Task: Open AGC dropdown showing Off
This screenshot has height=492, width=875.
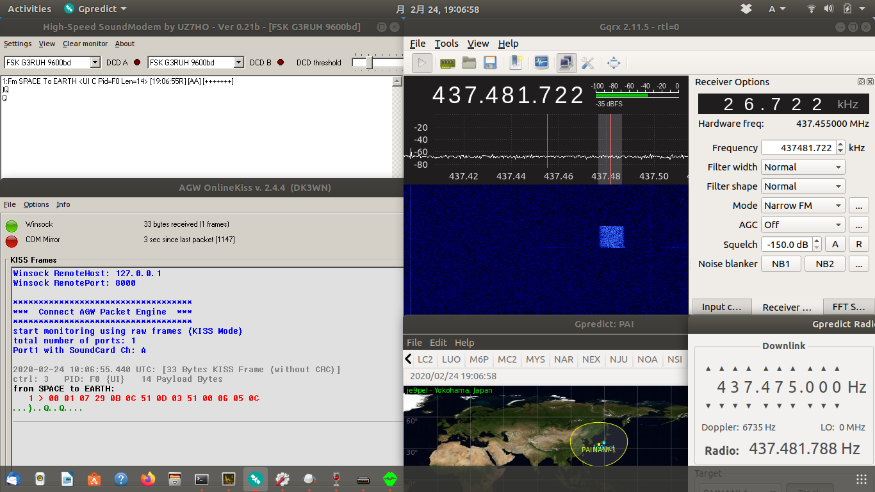Action: [x=803, y=225]
